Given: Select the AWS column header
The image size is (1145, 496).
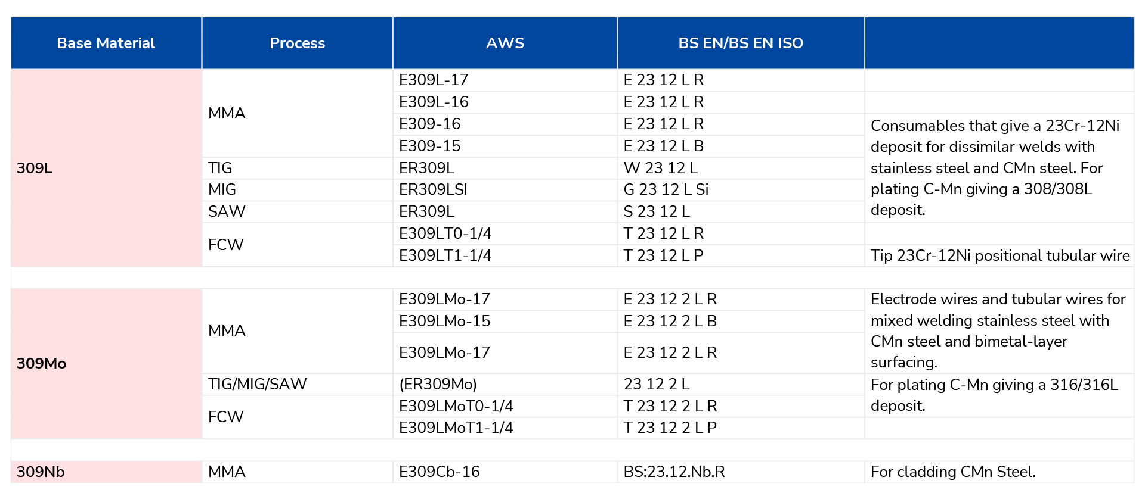Looking at the screenshot, I should click(x=505, y=43).
